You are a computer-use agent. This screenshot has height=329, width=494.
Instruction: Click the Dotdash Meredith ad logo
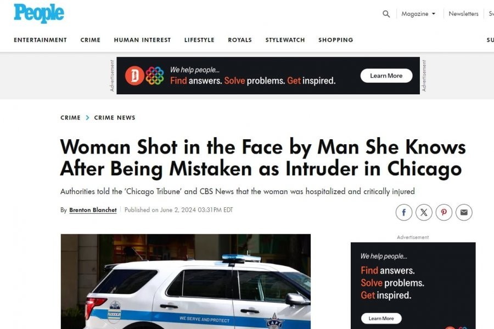pos(144,76)
